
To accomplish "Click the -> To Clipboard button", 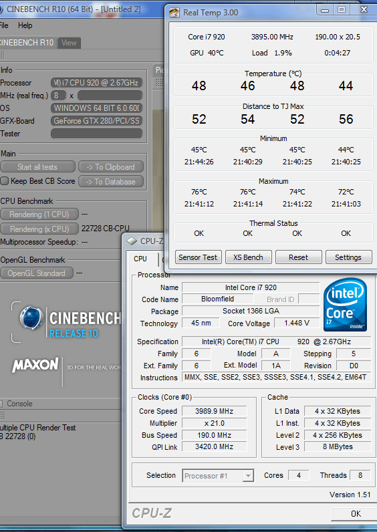I will point(111,167).
